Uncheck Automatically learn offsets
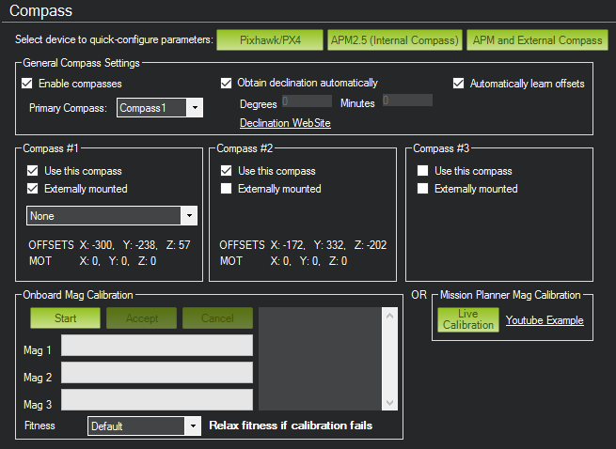The image size is (616, 449). pos(458,84)
